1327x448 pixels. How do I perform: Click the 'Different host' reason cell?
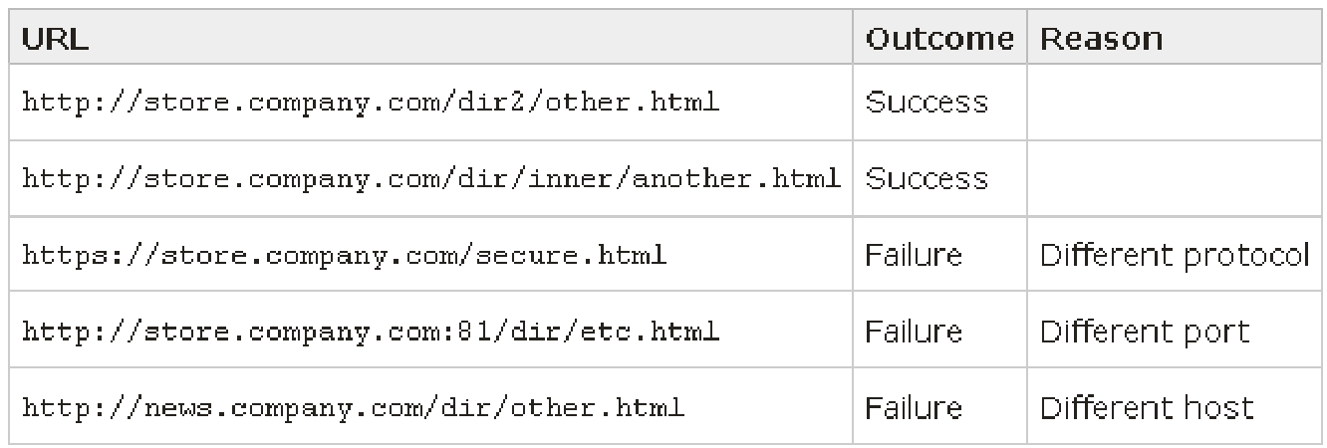(x=1175, y=406)
